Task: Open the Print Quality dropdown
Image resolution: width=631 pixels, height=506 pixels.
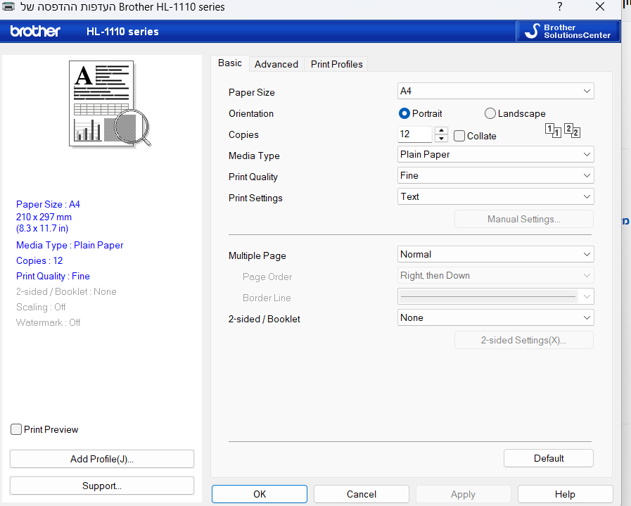Action: click(495, 175)
